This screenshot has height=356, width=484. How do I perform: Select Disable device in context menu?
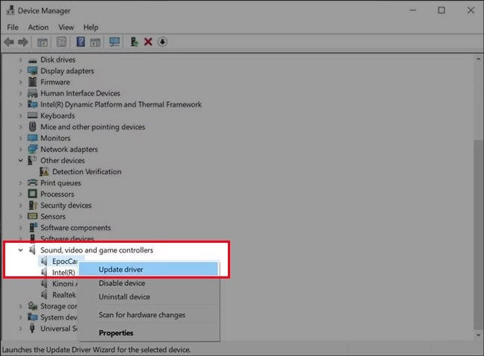pos(122,283)
